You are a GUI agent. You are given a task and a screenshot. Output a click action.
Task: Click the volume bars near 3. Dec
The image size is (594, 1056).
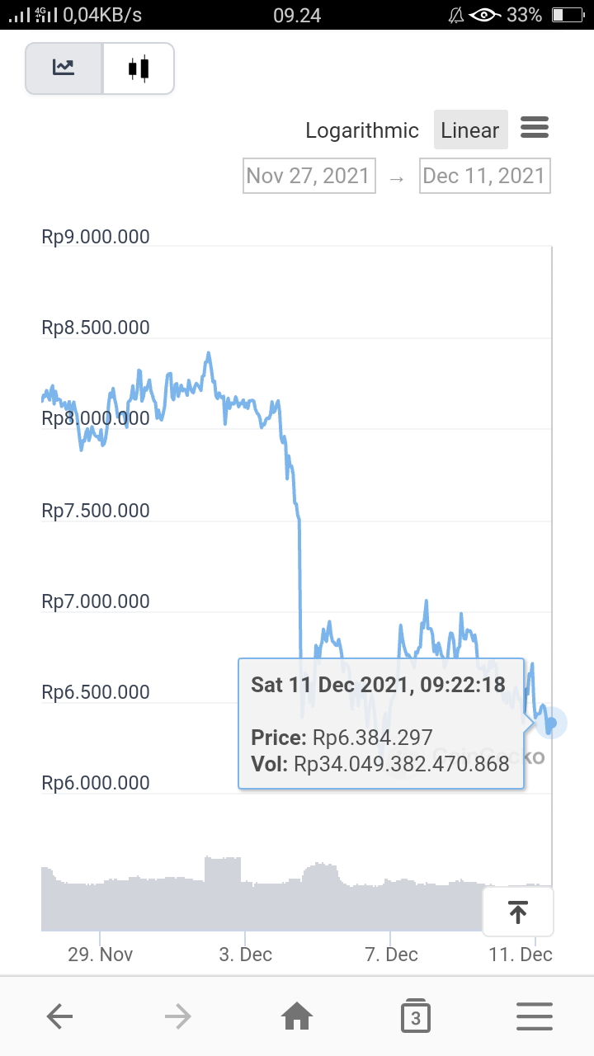(x=223, y=895)
